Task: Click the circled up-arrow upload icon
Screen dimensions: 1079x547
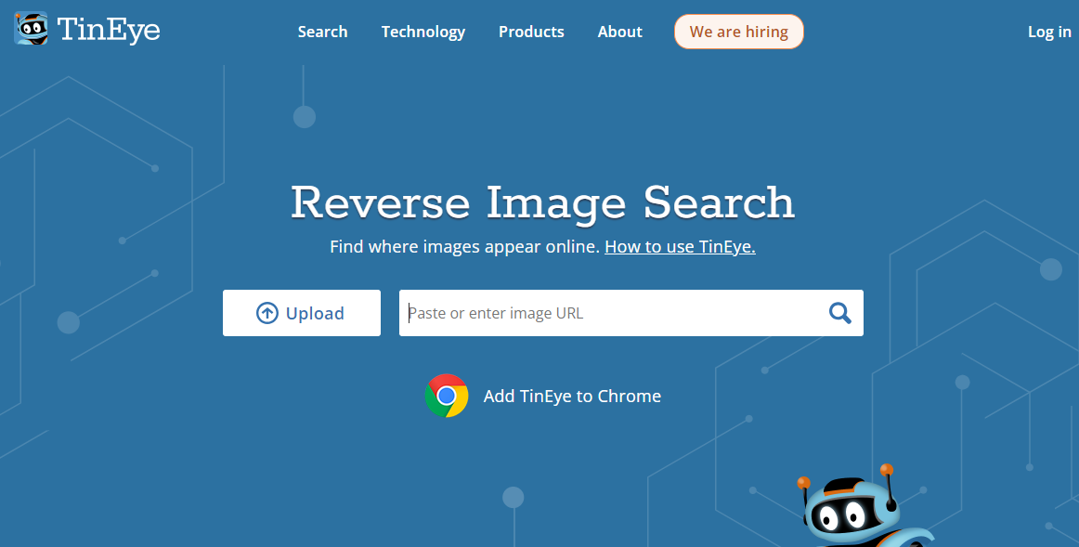Action: [x=267, y=314]
